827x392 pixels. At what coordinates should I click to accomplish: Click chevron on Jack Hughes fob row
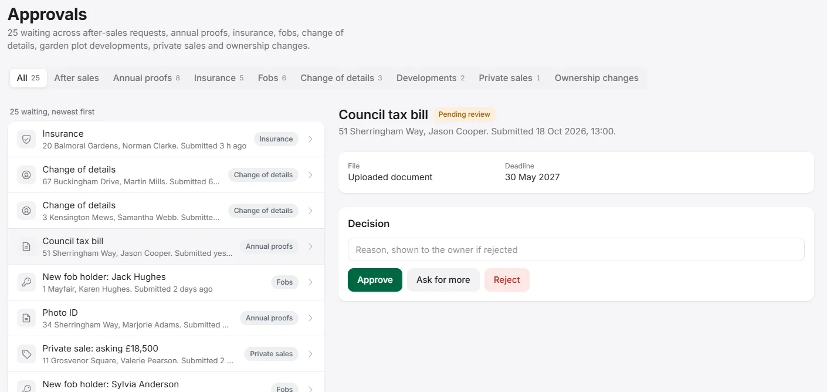[310, 282]
